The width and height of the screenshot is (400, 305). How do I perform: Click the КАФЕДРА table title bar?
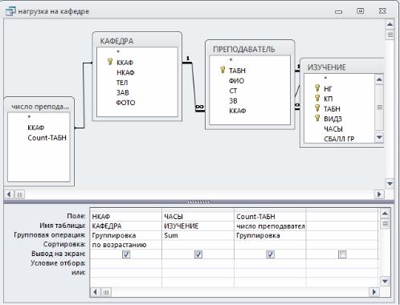[137, 41]
